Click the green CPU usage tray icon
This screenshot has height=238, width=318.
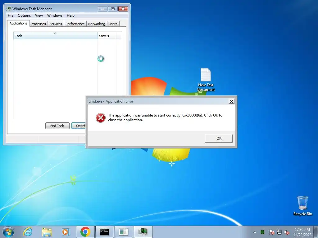tap(262, 232)
